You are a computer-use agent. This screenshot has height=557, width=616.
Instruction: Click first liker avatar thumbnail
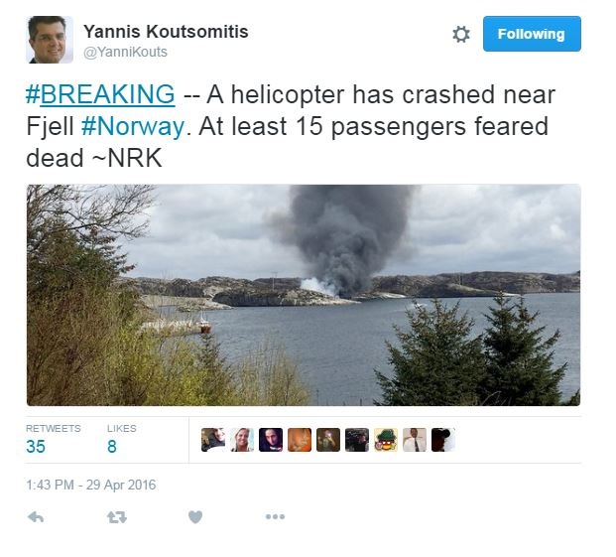pyautogui.click(x=213, y=440)
